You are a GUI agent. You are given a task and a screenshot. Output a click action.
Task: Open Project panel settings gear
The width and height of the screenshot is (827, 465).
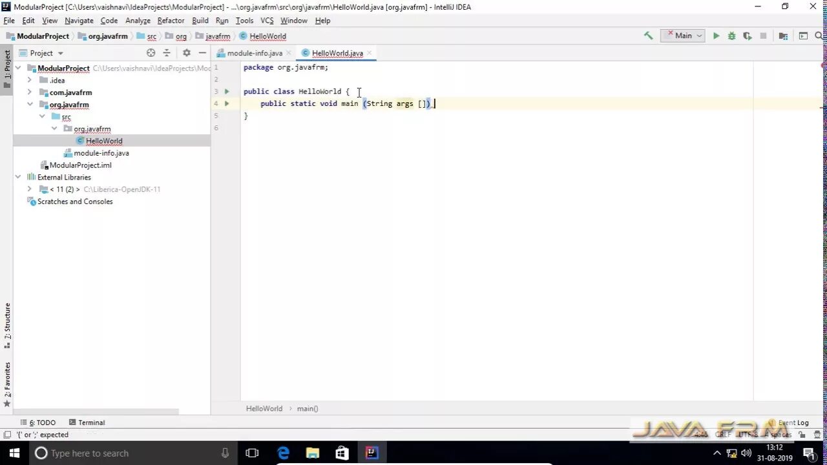187,53
